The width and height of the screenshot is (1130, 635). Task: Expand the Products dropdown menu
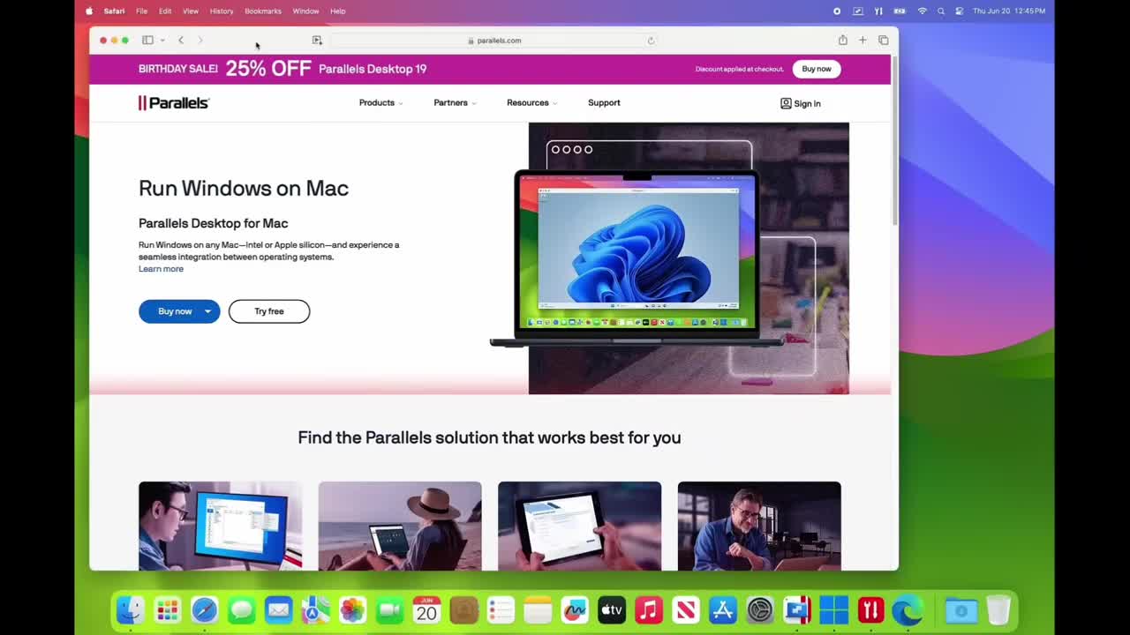click(x=380, y=103)
